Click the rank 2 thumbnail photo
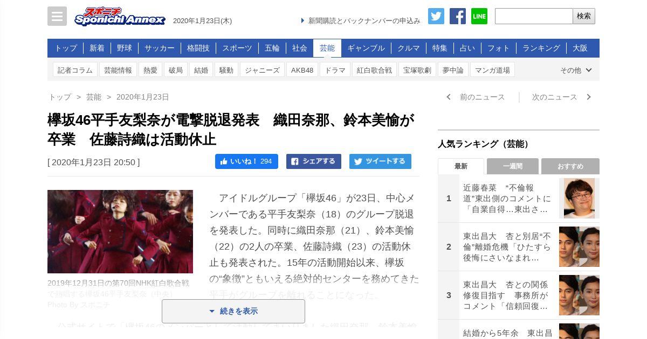This screenshot has height=339, width=647. point(579,246)
